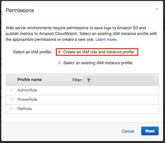Focus the Filter text field

coord(119,80)
